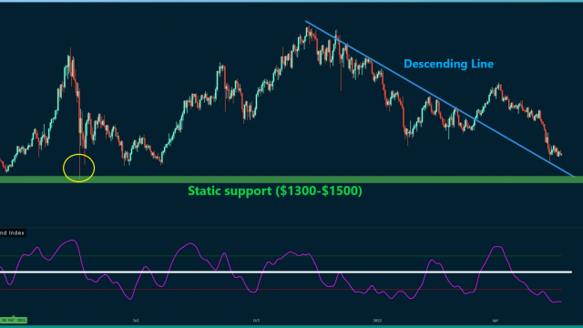Select the white horizontal midline in indicator pane
583x328 pixels.
[285, 272]
